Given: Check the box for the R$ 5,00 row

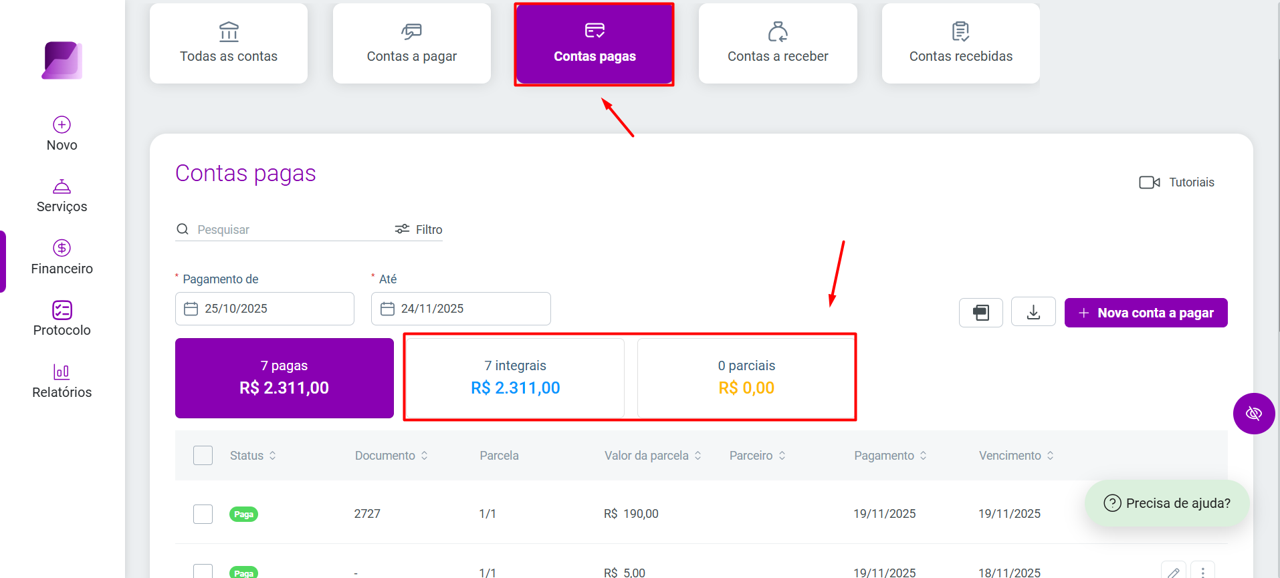Looking at the screenshot, I should (203, 571).
